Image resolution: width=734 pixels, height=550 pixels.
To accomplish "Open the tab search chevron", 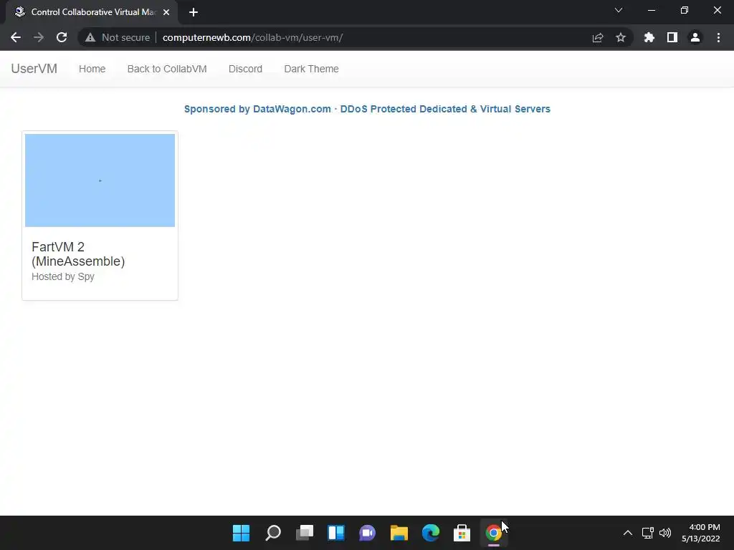I will click(619, 10).
